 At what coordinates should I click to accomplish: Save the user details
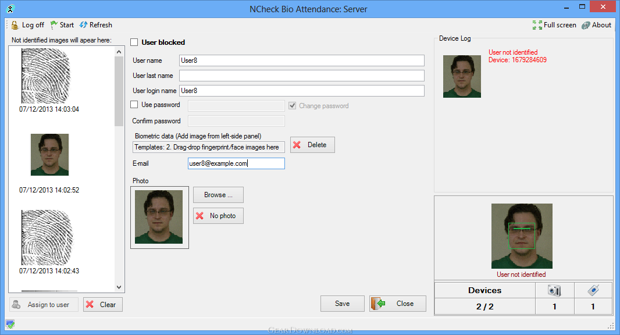[343, 304]
